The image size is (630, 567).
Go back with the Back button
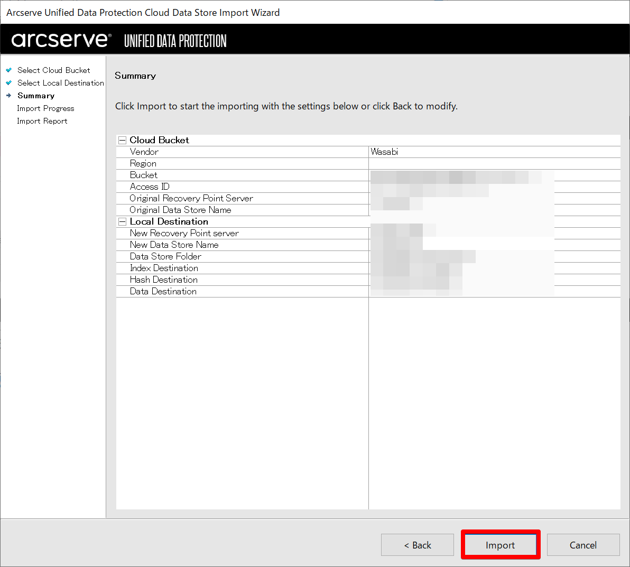(x=418, y=545)
